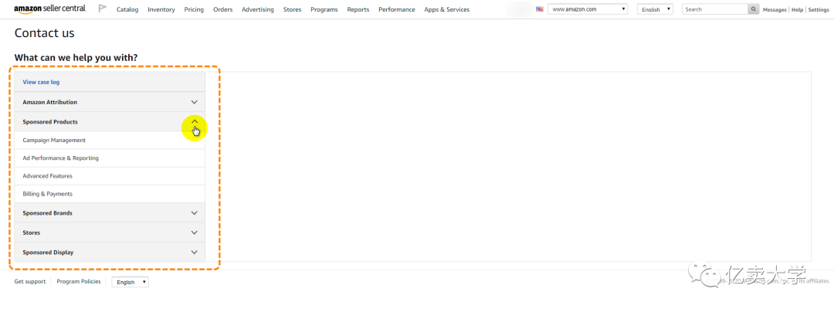The image size is (834, 312).
Task: Open the Pricing menu
Action: (194, 9)
